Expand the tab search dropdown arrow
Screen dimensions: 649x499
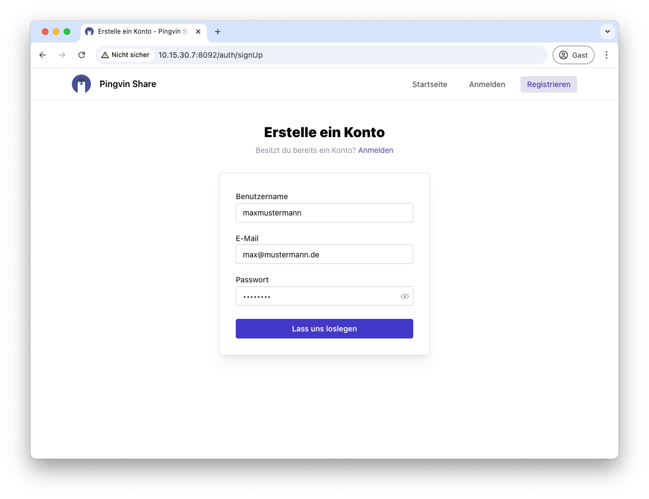(607, 32)
